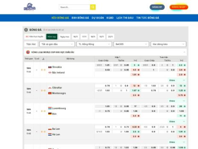Click the ĐĂNG KÝ register button
This screenshot has width=198, height=149.
click(x=157, y=7)
